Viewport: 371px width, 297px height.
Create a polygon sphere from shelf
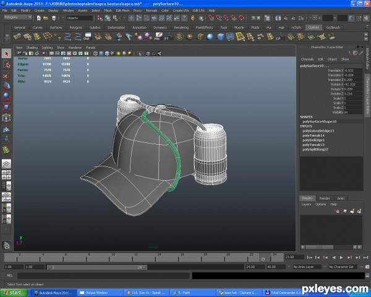point(190,37)
